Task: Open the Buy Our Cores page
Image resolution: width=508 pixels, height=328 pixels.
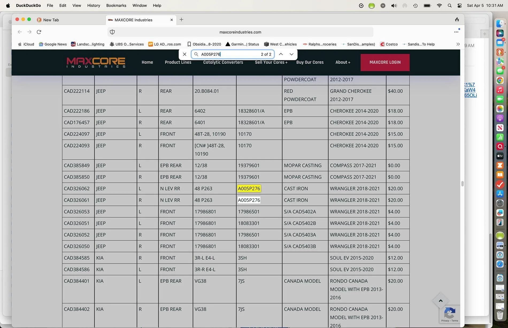Action: click(x=310, y=62)
